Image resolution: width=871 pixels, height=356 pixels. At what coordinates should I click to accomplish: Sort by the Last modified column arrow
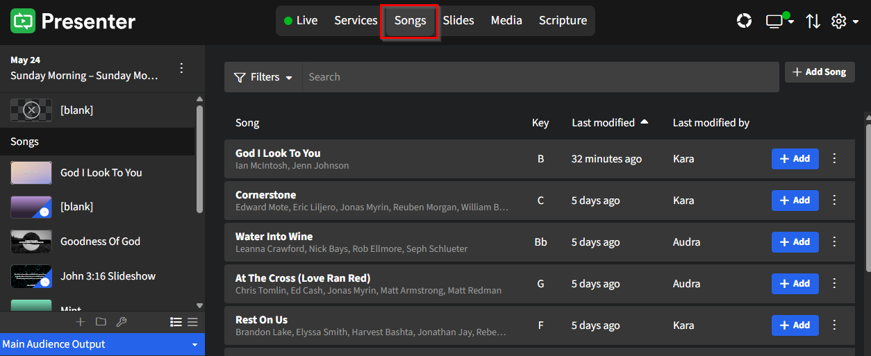pos(644,122)
